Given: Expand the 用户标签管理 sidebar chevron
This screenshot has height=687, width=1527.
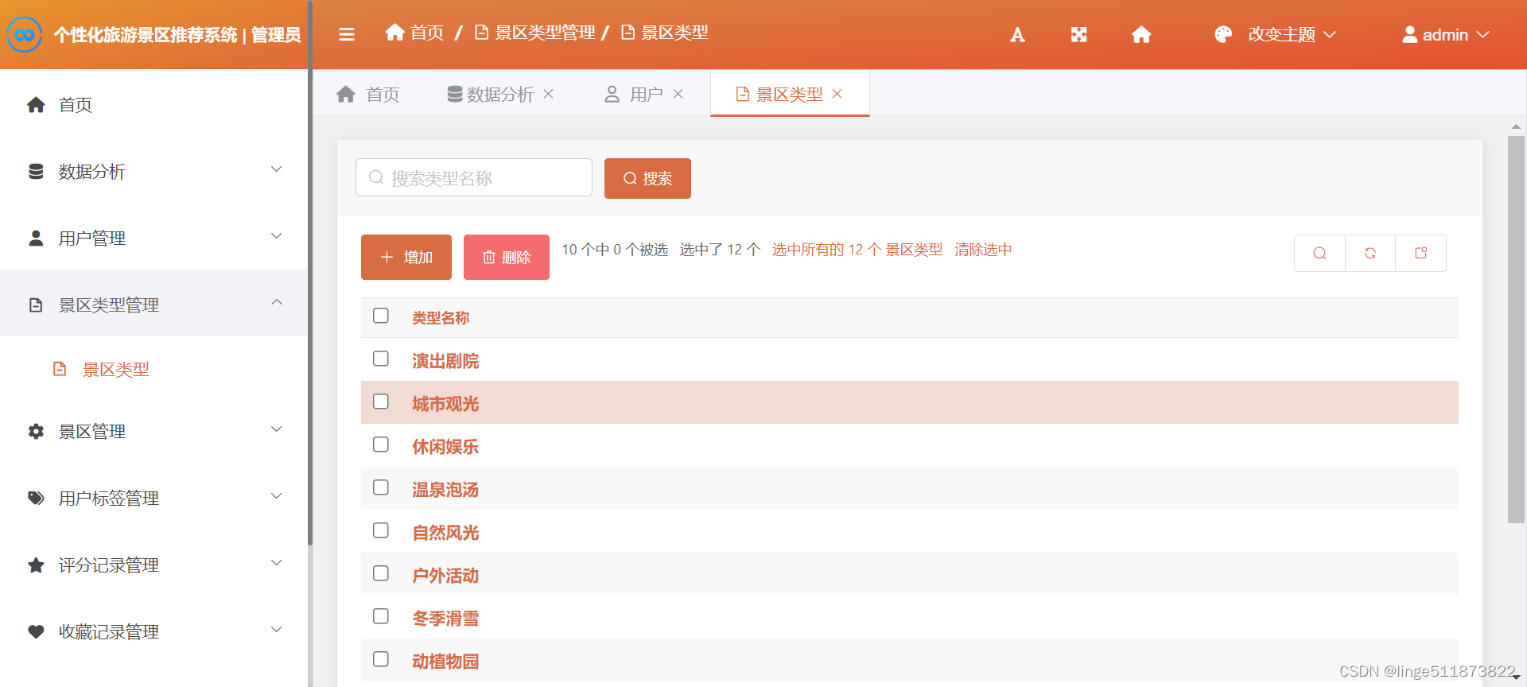Looking at the screenshot, I should tap(277, 496).
